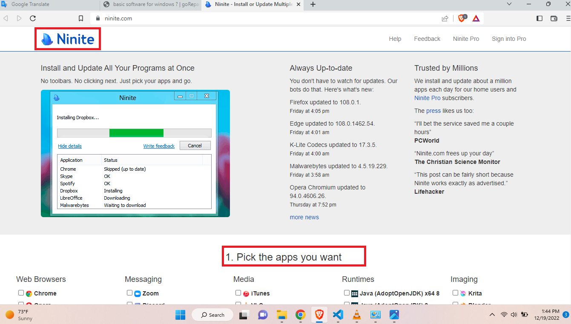The width and height of the screenshot is (571, 324).
Task: Click the Wi-Fi icon in system tray
Action: pyautogui.click(x=504, y=315)
